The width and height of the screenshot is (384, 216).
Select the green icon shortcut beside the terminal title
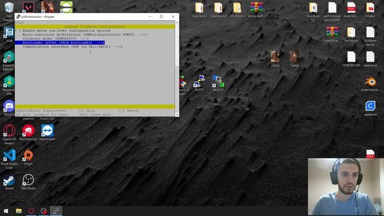(67, 7)
